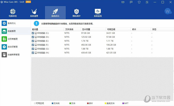Click the blue 文件夹 legend swatch
174x106 pixels.
[x=52, y=103]
